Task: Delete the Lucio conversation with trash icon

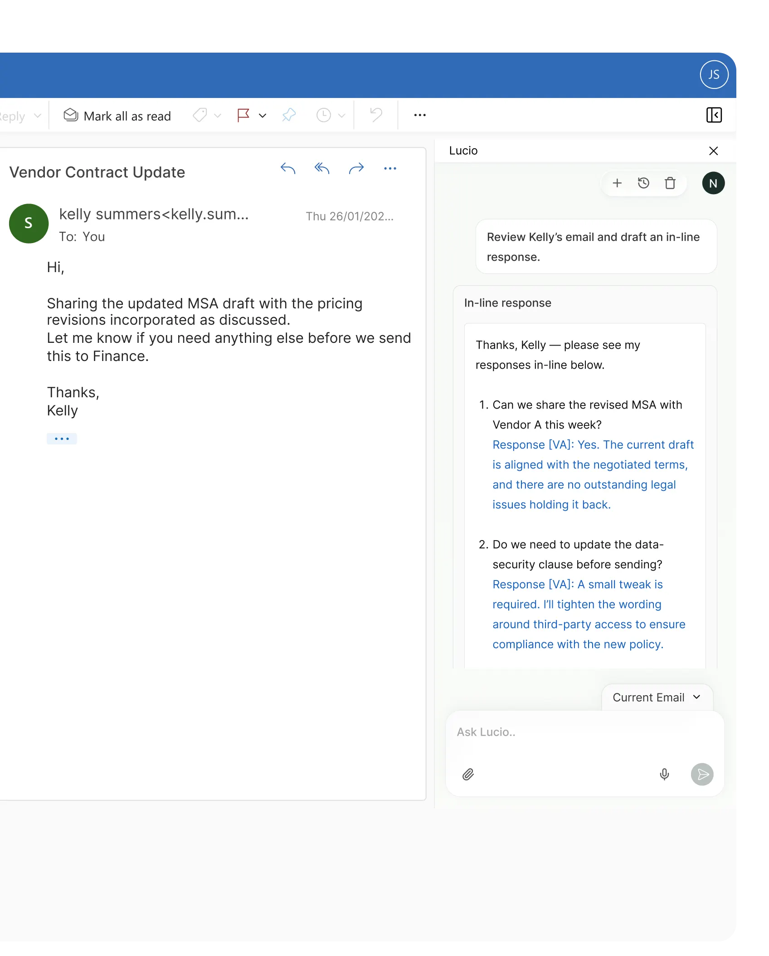Action: (670, 183)
